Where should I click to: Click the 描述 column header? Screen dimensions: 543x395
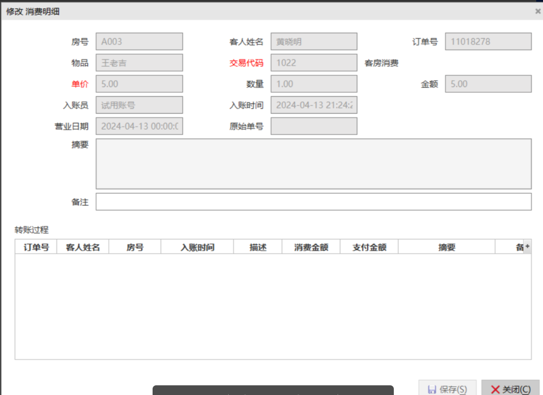click(x=258, y=247)
